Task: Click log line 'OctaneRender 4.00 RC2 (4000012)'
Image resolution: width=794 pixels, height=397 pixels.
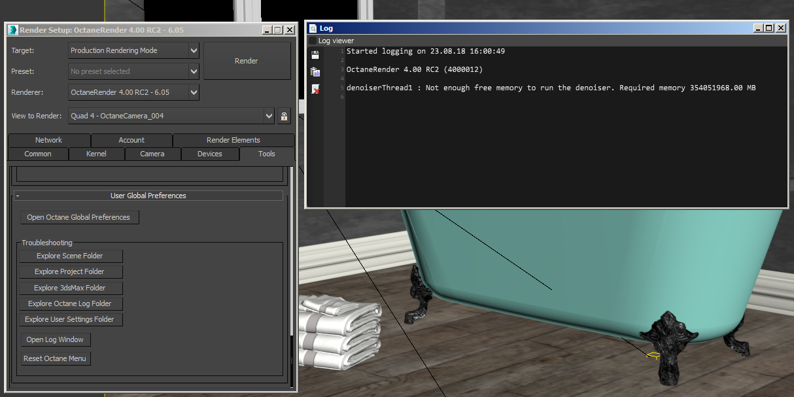Action: 415,69
